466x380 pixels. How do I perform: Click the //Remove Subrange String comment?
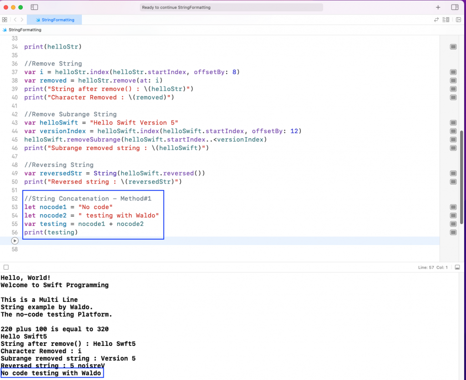[71, 114]
